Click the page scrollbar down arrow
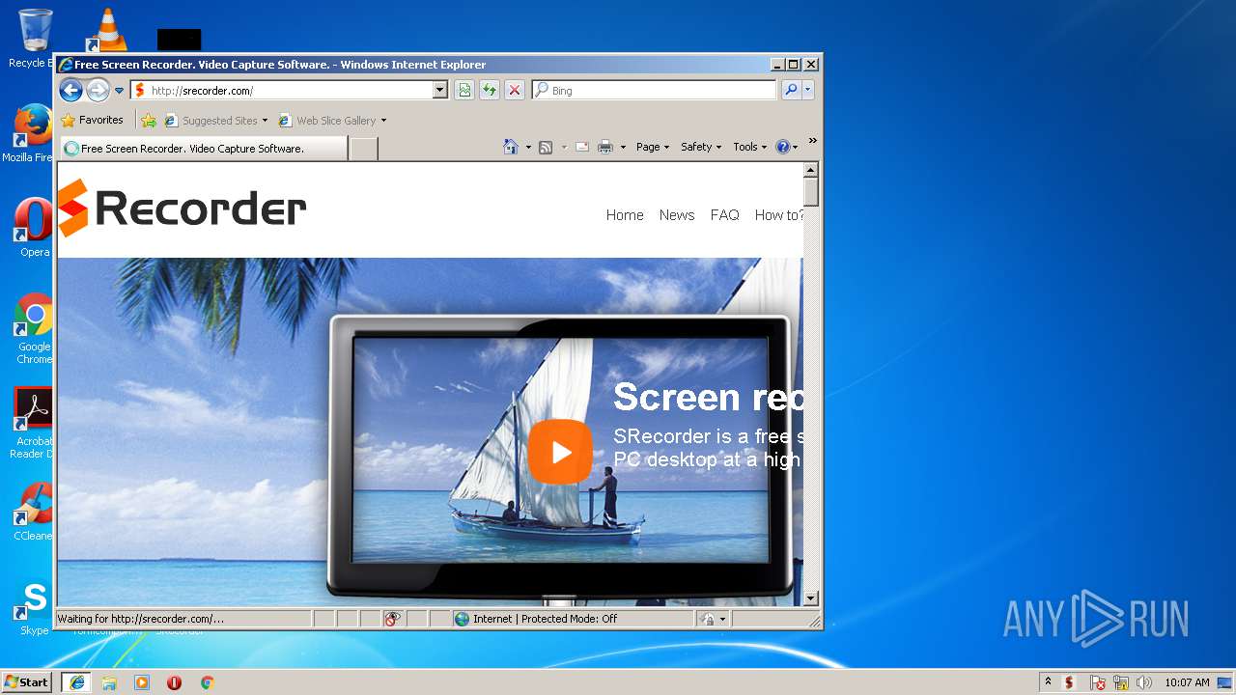Image resolution: width=1236 pixels, height=695 pixels. point(811,598)
